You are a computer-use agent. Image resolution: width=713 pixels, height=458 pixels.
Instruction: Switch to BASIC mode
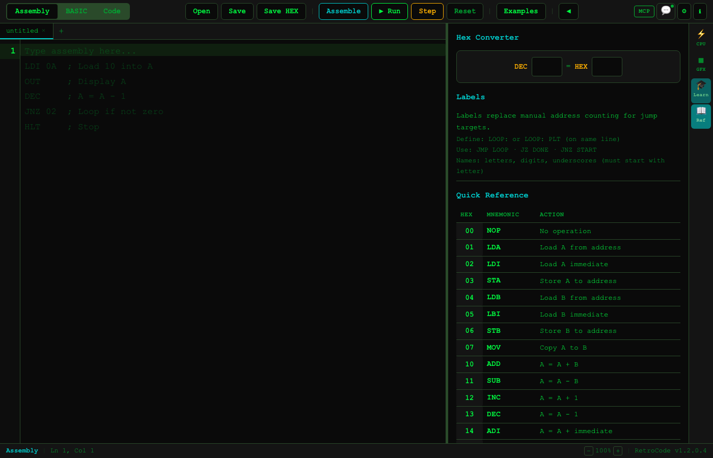[x=76, y=11]
